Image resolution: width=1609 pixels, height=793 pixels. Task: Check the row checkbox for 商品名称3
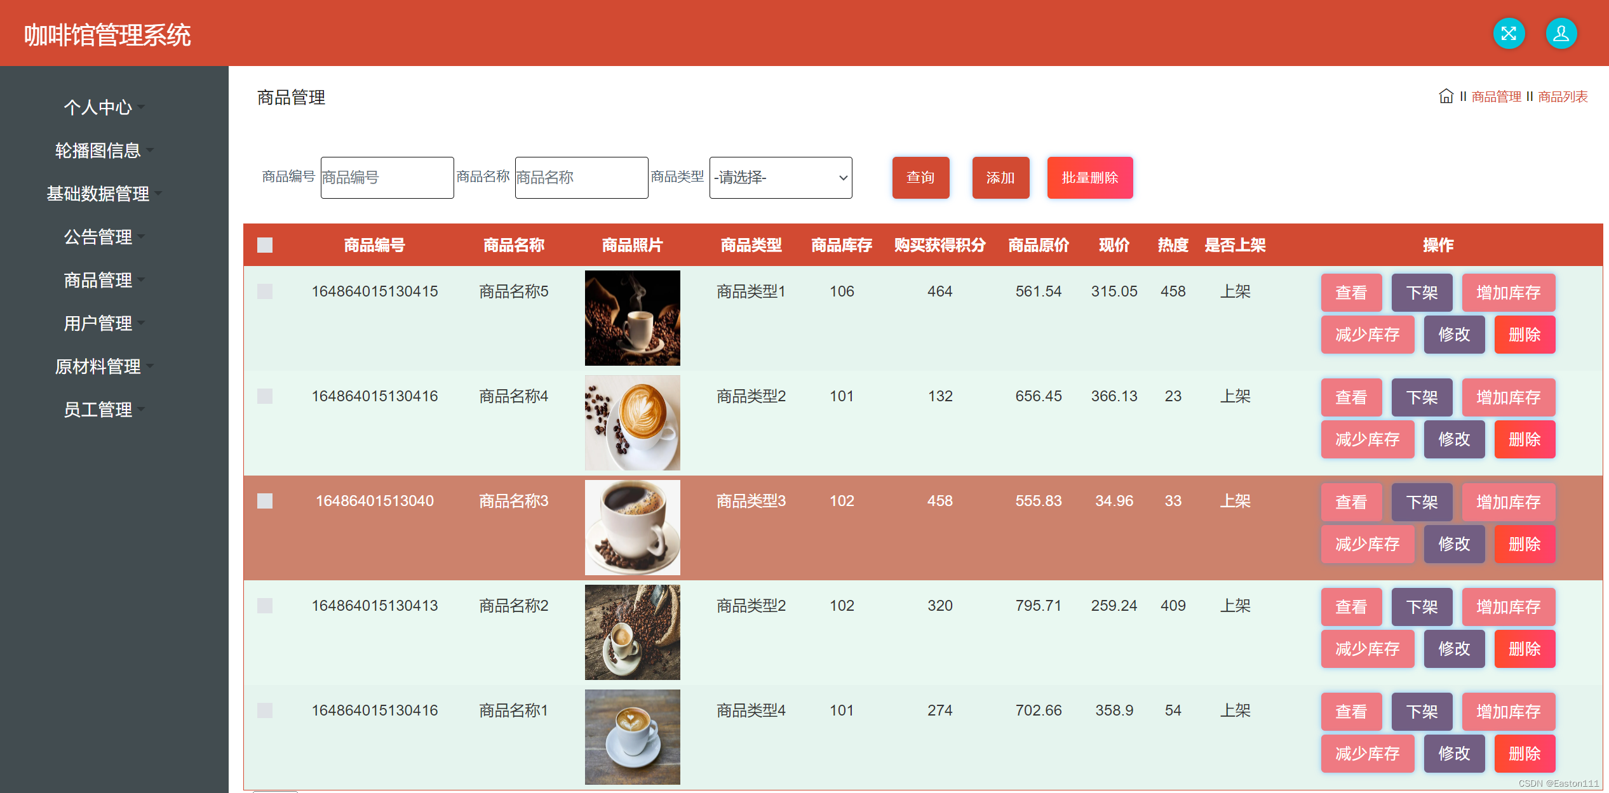point(265,501)
